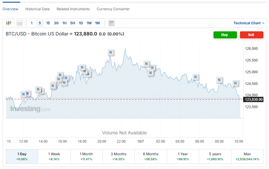This screenshot has height=169, width=269.
Task: Select the 1 Week range
Action: [x=54, y=156]
